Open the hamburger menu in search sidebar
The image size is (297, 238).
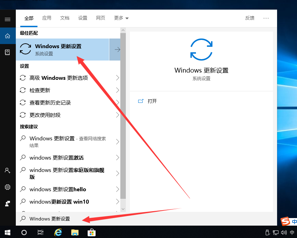coord(8,19)
